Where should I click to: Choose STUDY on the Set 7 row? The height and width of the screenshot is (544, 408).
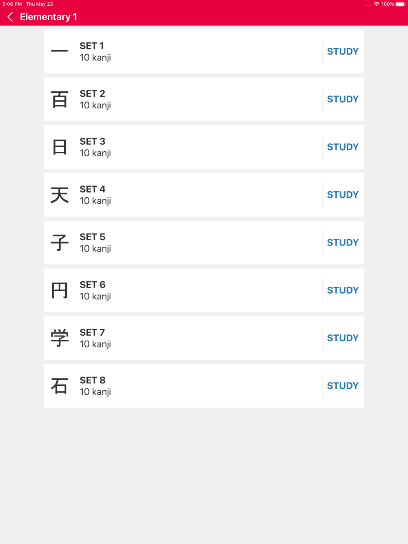coord(343,338)
